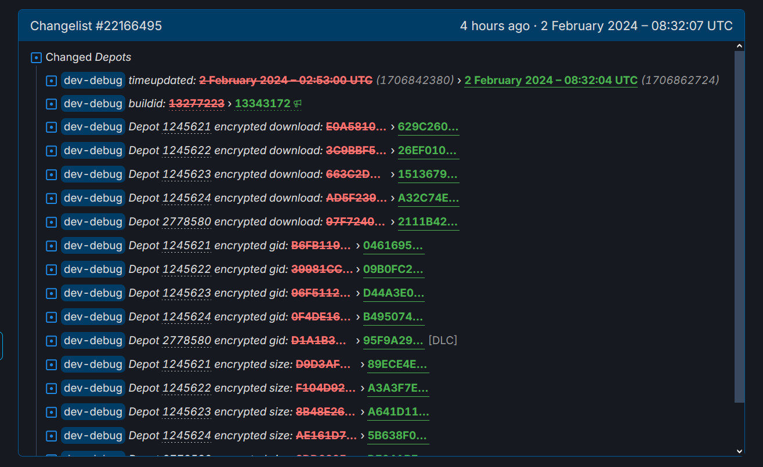Click square icon for Depot 2778580 encrypted gid
763x467 pixels.
point(52,341)
